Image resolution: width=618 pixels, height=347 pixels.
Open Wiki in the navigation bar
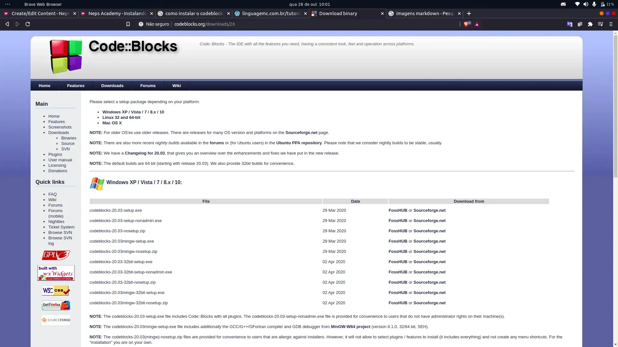point(176,86)
